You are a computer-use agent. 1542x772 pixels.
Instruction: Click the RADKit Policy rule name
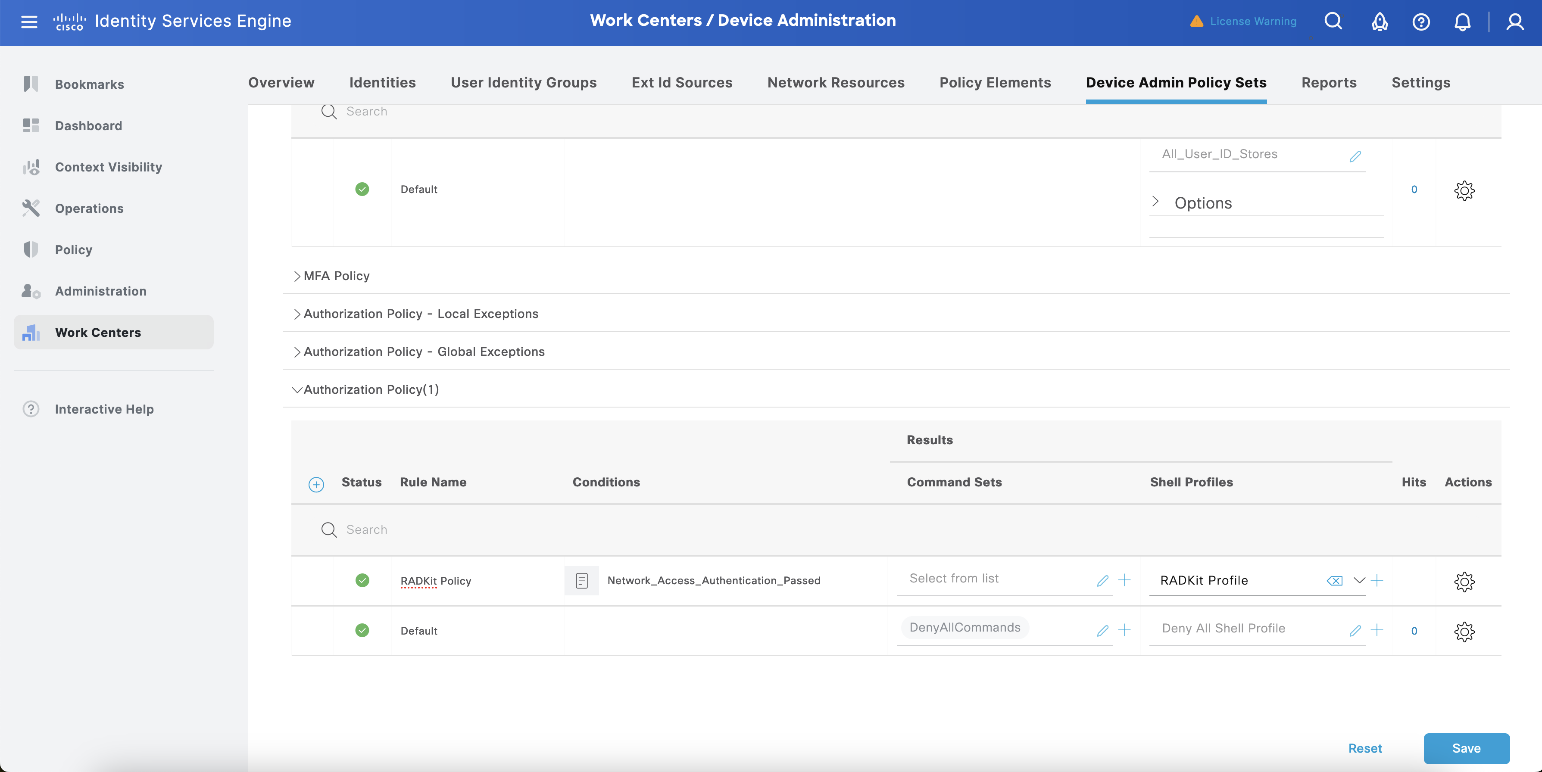coord(436,581)
